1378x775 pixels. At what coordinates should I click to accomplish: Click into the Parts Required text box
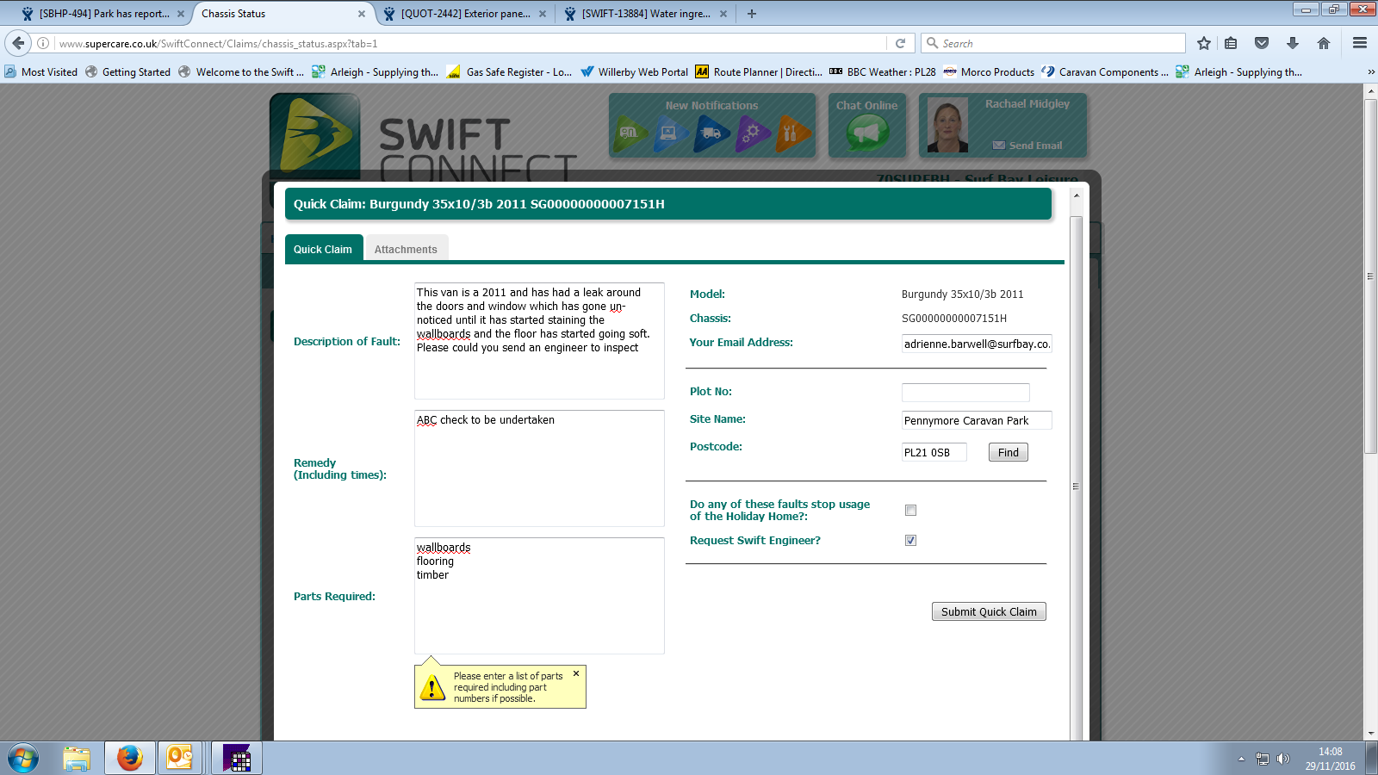pos(539,596)
